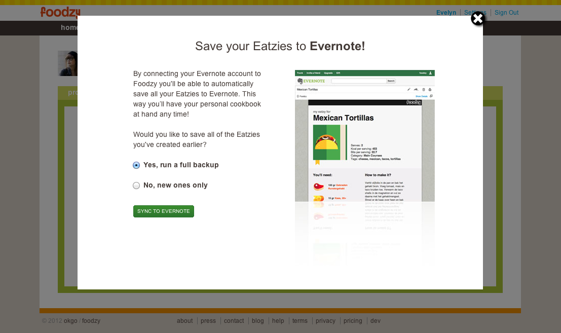This screenshot has width=561, height=333.
Task: Open the privacy footer link
Action: tap(325, 321)
